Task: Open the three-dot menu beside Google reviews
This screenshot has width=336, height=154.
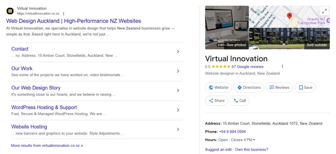Action: click(x=283, y=66)
